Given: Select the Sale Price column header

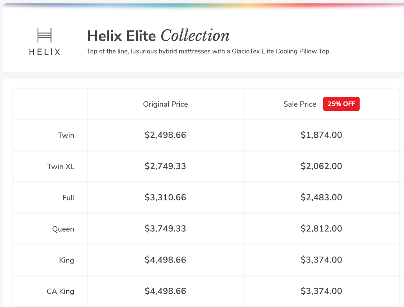Looking at the screenshot, I should tap(300, 104).
